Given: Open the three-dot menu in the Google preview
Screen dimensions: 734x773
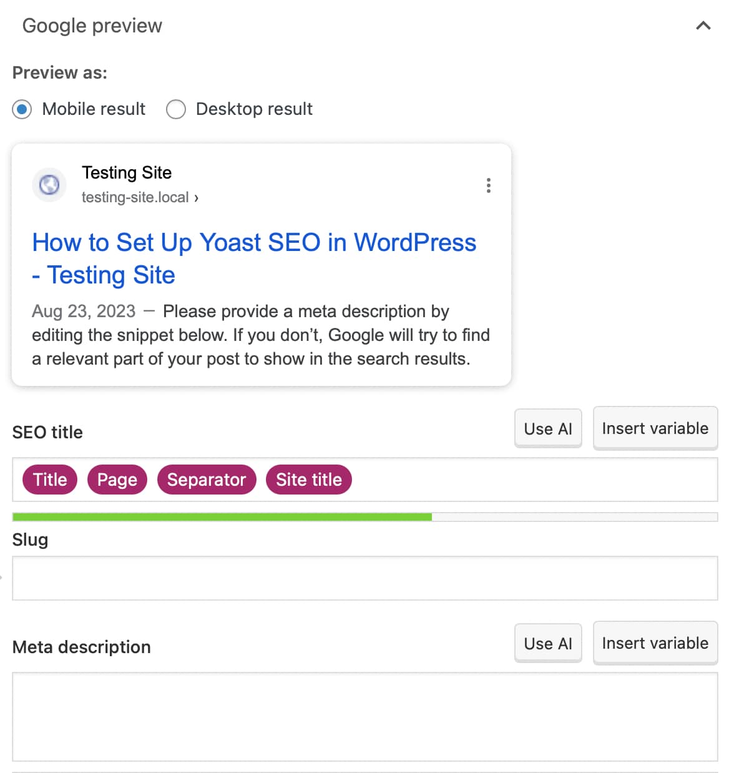Looking at the screenshot, I should click(489, 185).
